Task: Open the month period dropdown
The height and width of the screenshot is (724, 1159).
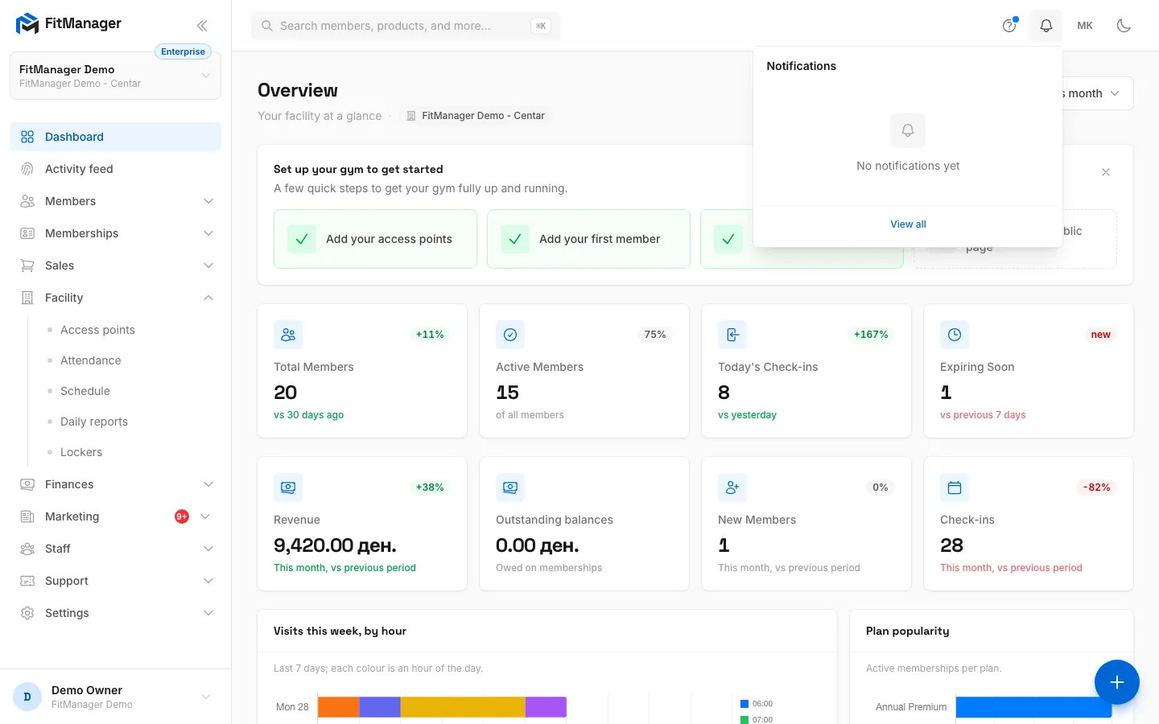Action: [1099, 93]
